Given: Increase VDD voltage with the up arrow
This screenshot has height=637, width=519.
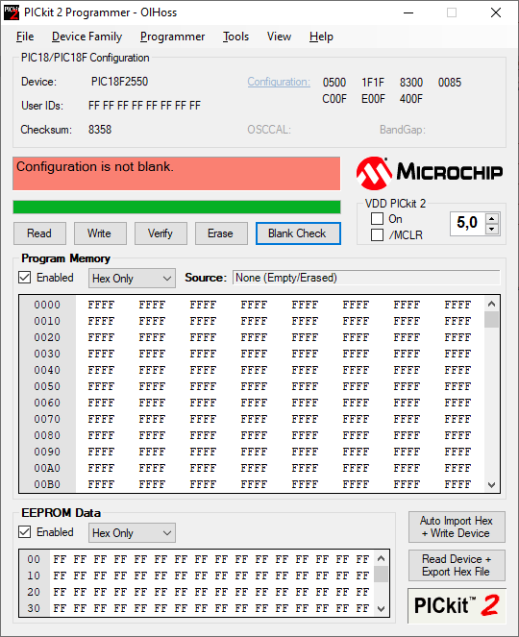Looking at the screenshot, I should (492, 218).
